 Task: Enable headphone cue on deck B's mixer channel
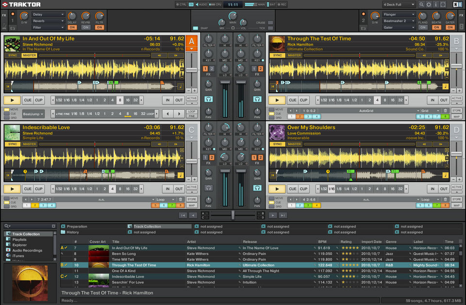coord(257,99)
